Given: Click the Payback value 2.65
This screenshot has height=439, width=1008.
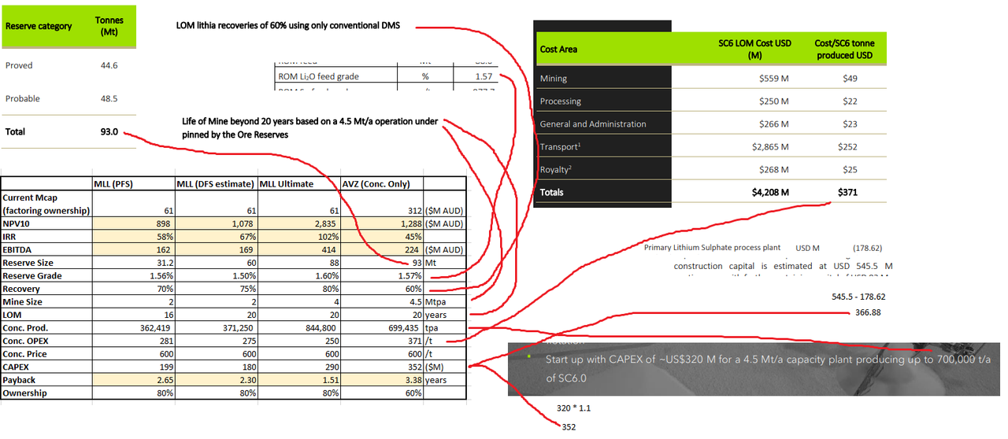Looking at the screenshot, I should [x=163, y=380].
